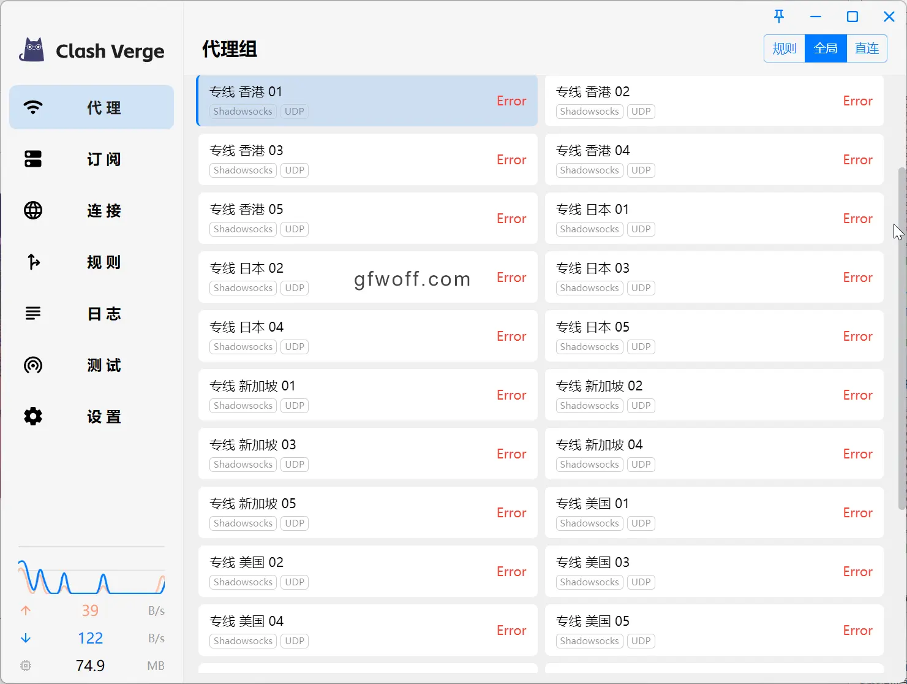Switch to 直连 (Direct) mode
Image resolution: width=907 pixels, height=684 pixels.
tap(867, 48)
